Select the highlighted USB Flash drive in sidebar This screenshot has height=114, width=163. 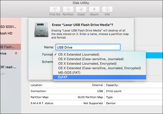[8, 47]
